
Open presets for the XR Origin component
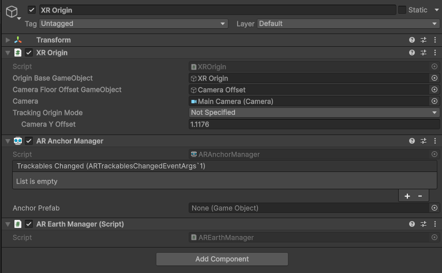pos(424,53)
